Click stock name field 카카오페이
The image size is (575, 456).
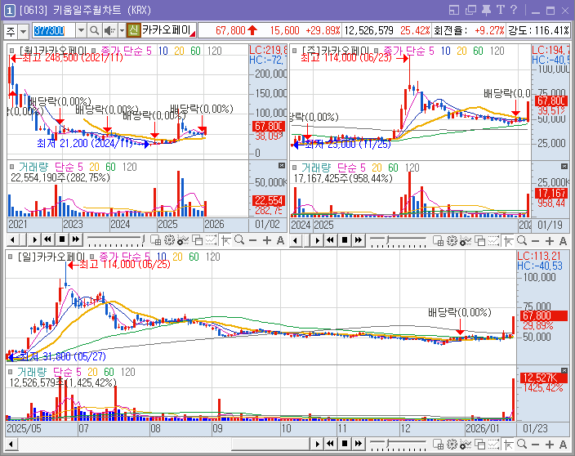pyautogui.click(x=169, y=30)
